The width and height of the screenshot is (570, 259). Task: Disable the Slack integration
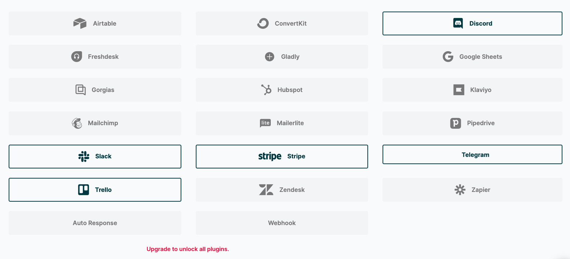[x=95, y=156]
